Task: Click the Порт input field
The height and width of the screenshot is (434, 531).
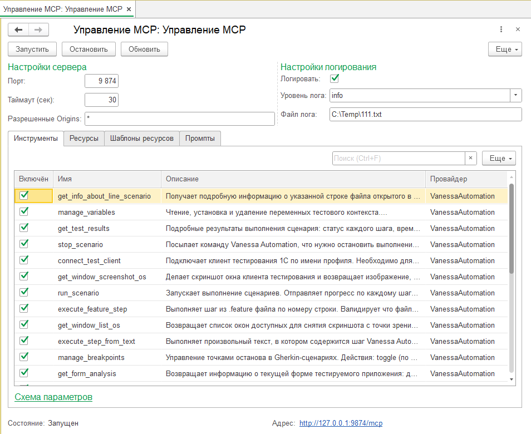Action: [x=102, y=81]
